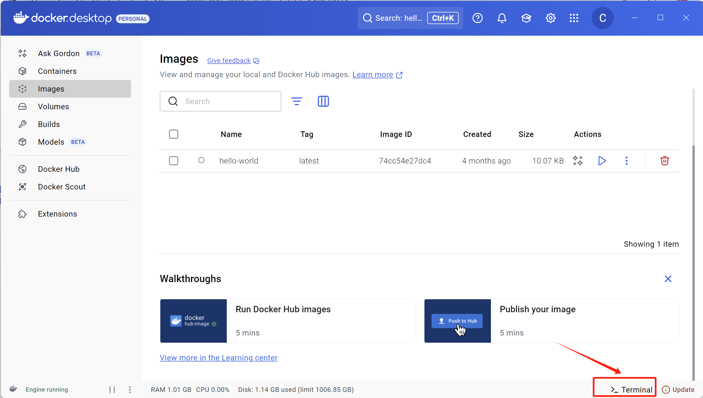703x398 pixels.
Task: Open Volumes section in sidebar
Action: point(53,107)
